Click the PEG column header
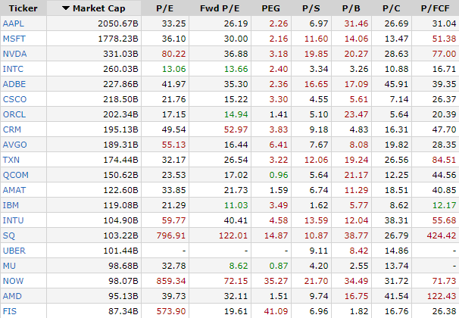The image size is (459, 318). pos(270,8)
